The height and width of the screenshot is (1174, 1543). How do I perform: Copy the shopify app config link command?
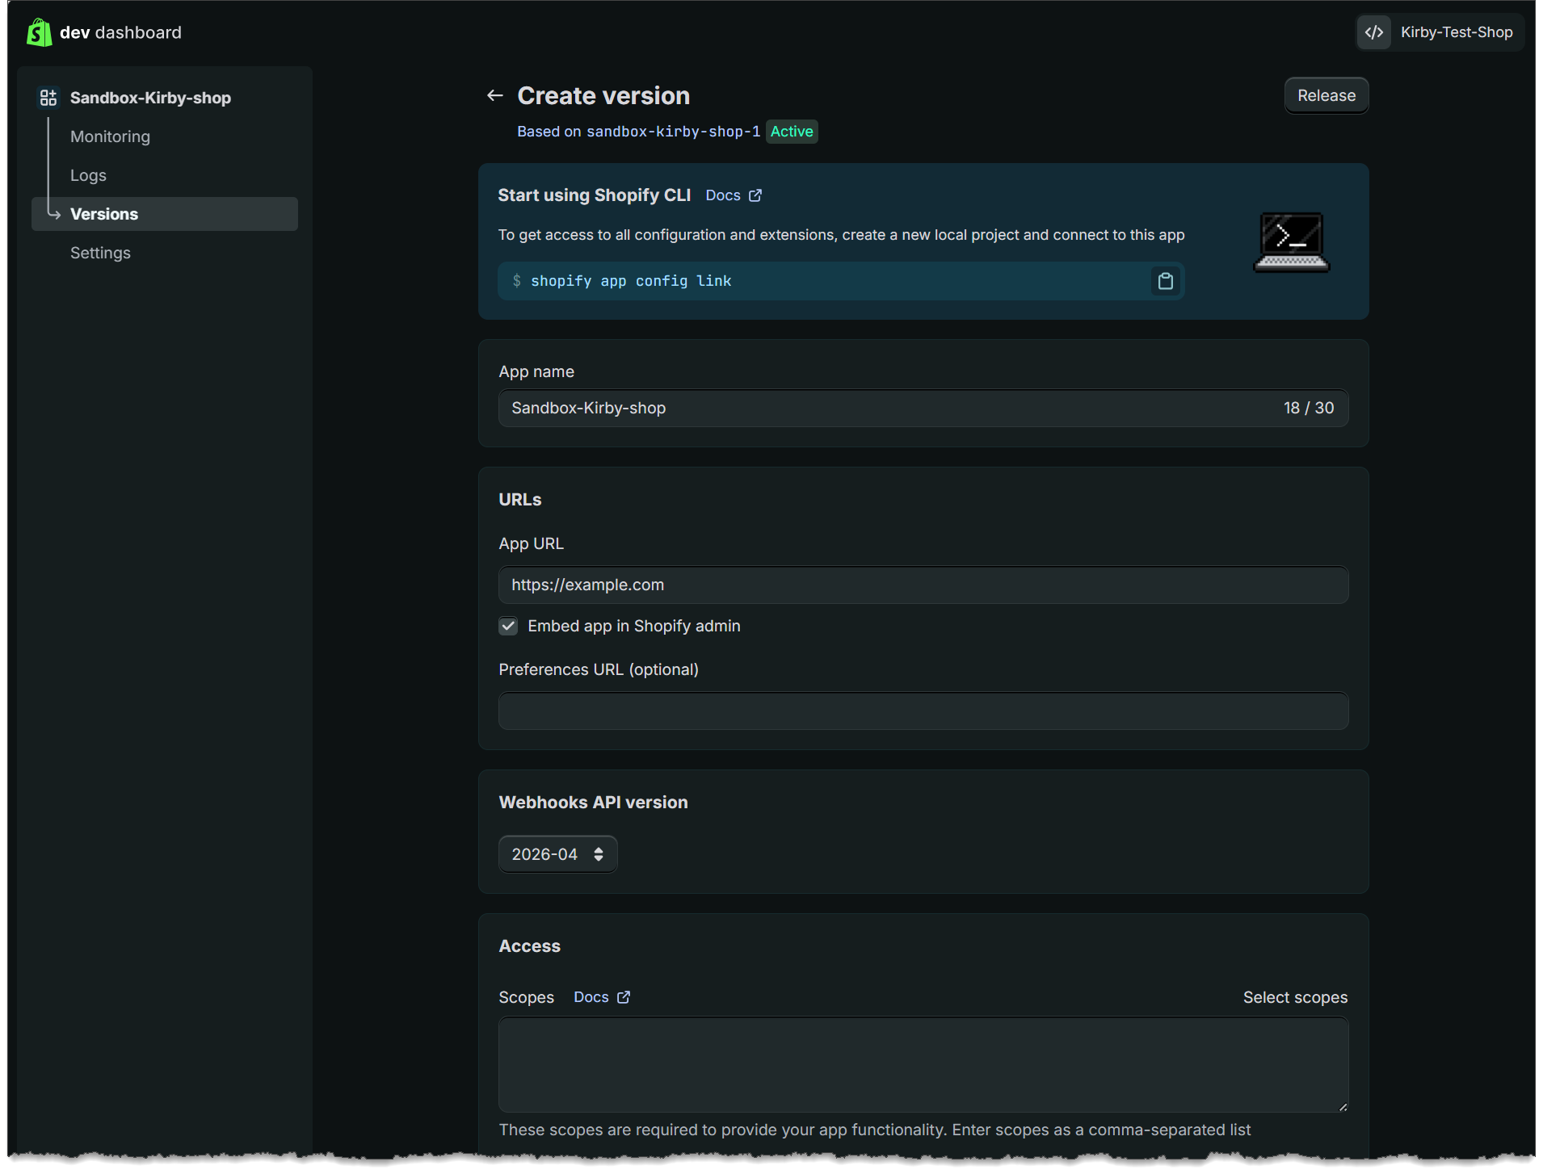(x=1165, y=281)
